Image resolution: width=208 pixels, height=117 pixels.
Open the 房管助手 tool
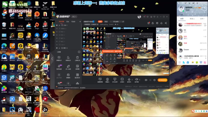click(x=68, y=58)
